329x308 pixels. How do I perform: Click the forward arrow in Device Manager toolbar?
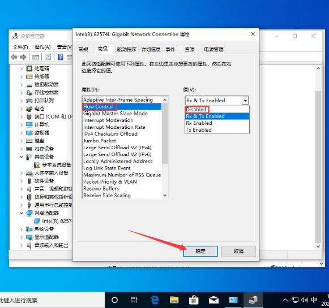point(23,57)
